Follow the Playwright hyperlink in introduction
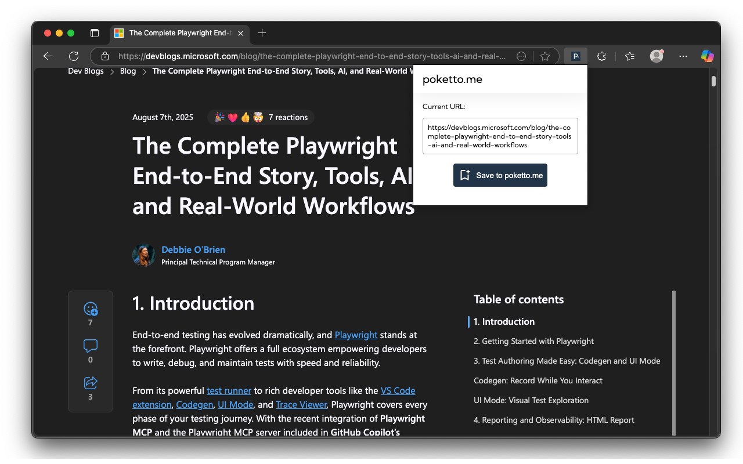Screen dimensions: 743x464 coord(356,335)
